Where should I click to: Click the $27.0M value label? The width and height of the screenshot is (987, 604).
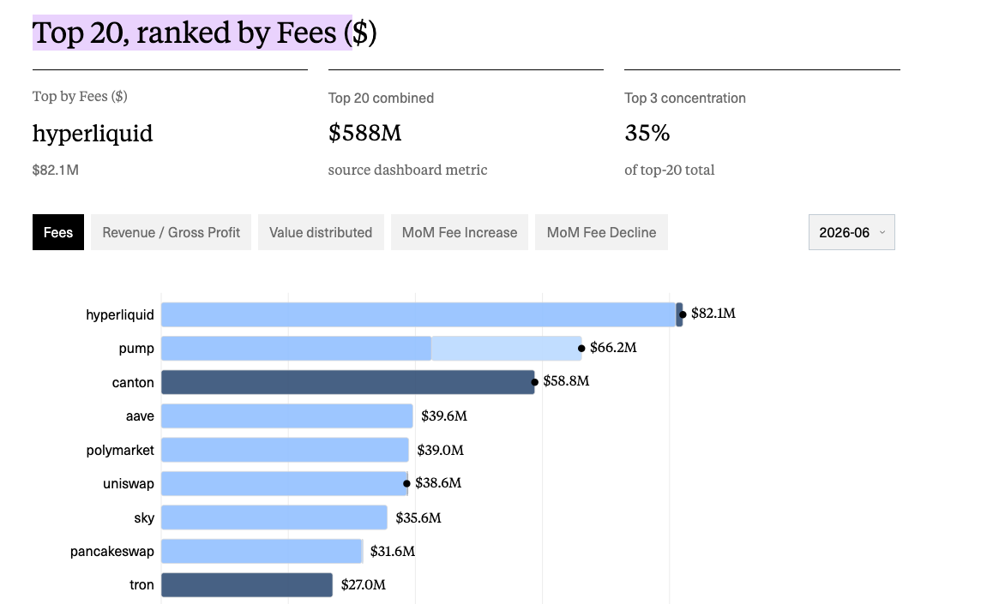(x=364, y=584)
